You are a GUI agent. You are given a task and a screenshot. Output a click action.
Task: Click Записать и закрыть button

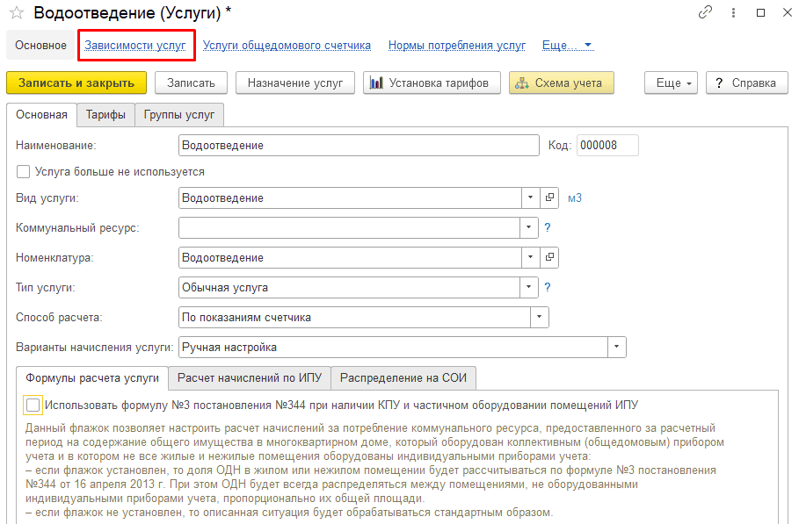point(76,83)
